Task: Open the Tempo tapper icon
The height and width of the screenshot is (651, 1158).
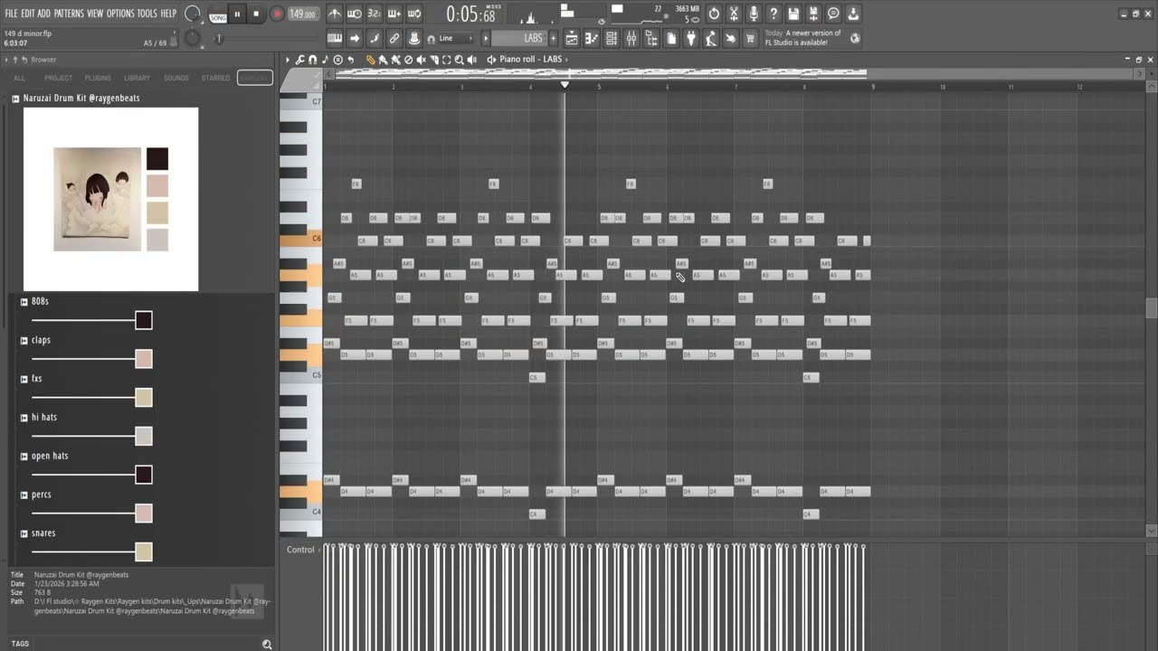Action: click(x=711, y=38)
